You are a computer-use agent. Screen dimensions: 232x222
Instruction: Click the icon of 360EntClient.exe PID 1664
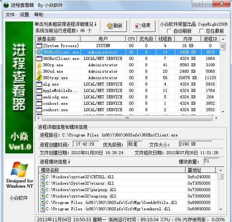tap(39, 58)
